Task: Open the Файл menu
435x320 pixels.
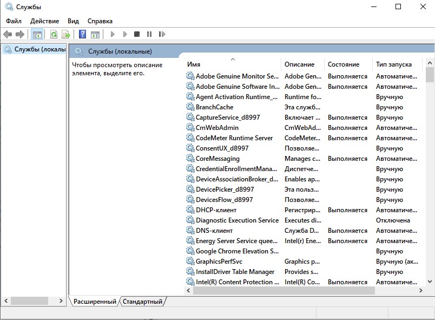Action: (x=14, y=21)
